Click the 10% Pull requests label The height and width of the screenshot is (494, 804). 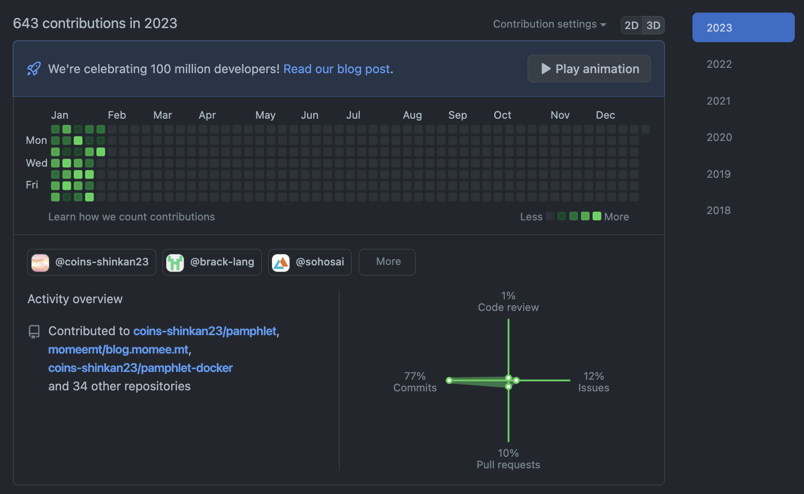[x=508, y=459]
